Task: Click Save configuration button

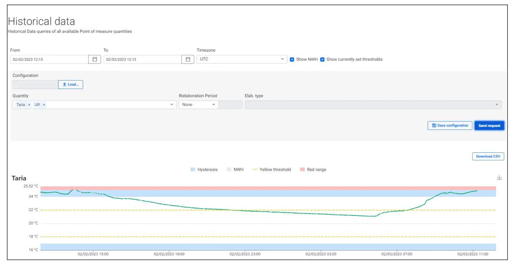Action: pyautogui.click(x=450, y=125)
